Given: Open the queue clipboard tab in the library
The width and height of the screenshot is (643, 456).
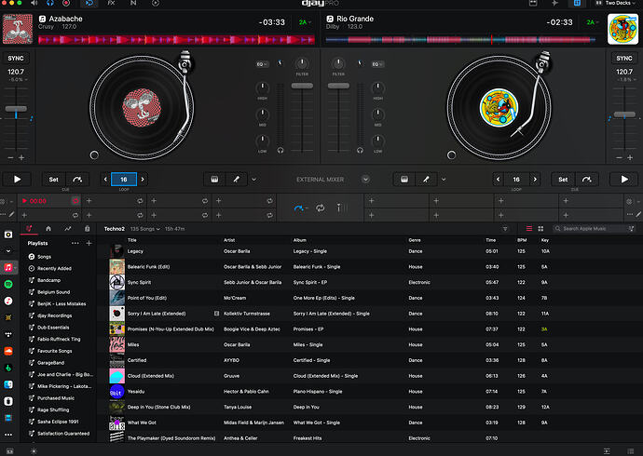Looking at the screenshot, I should [x=87, y=228].
